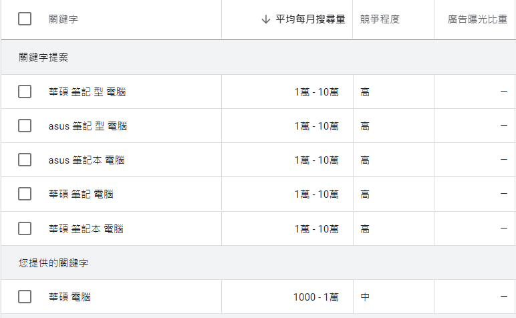
Task: Sort by the 競爭程度 column header
Action: click(380, 19)
